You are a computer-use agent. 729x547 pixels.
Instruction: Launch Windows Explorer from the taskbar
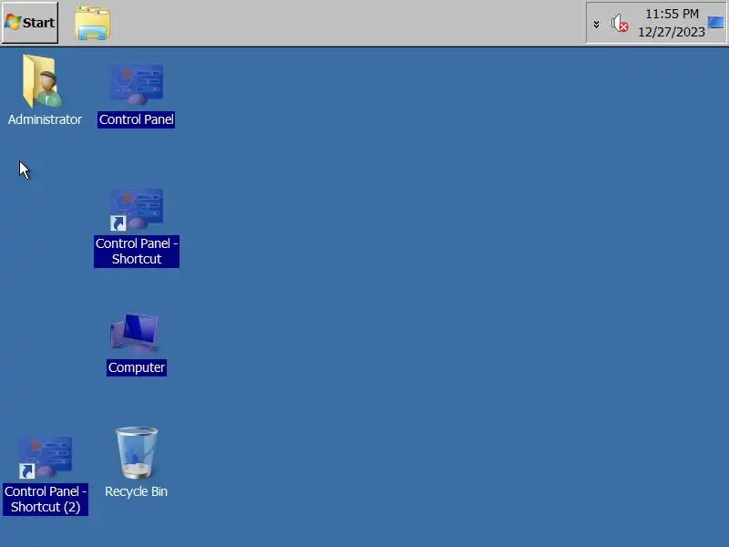point(93,23)
